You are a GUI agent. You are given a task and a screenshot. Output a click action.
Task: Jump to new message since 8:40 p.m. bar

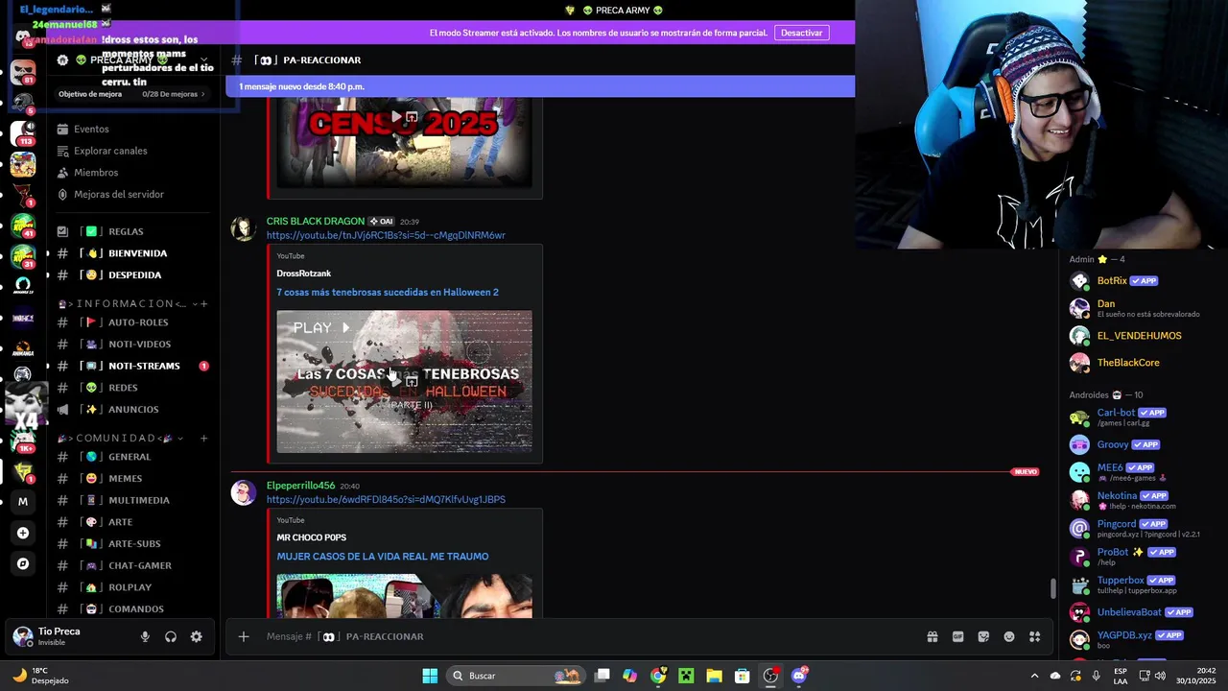point(540,86)
